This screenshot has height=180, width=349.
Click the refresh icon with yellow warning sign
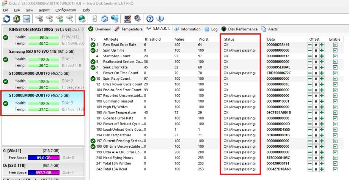tap(16, 19)
